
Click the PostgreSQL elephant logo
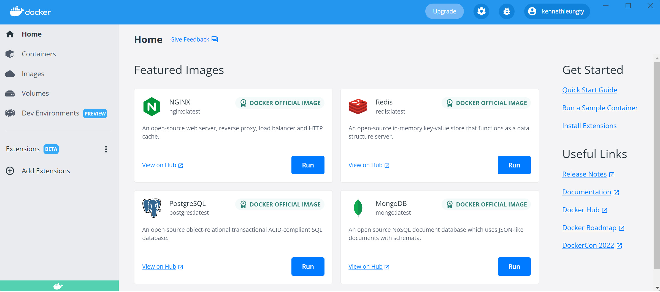click(152, 208)
